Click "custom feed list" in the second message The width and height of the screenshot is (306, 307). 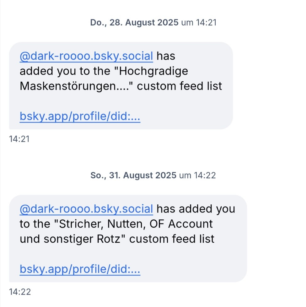tap(172, 239)
